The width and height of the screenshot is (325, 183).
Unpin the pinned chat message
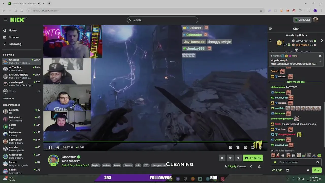(320, 56)
